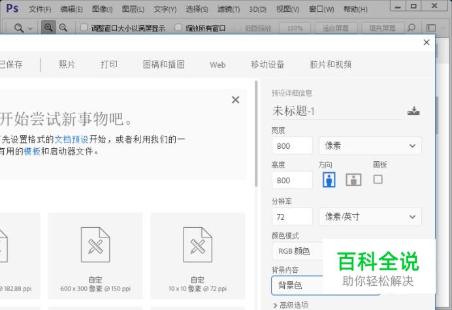
Task: Switch to the Web tab
Action: 218,65
